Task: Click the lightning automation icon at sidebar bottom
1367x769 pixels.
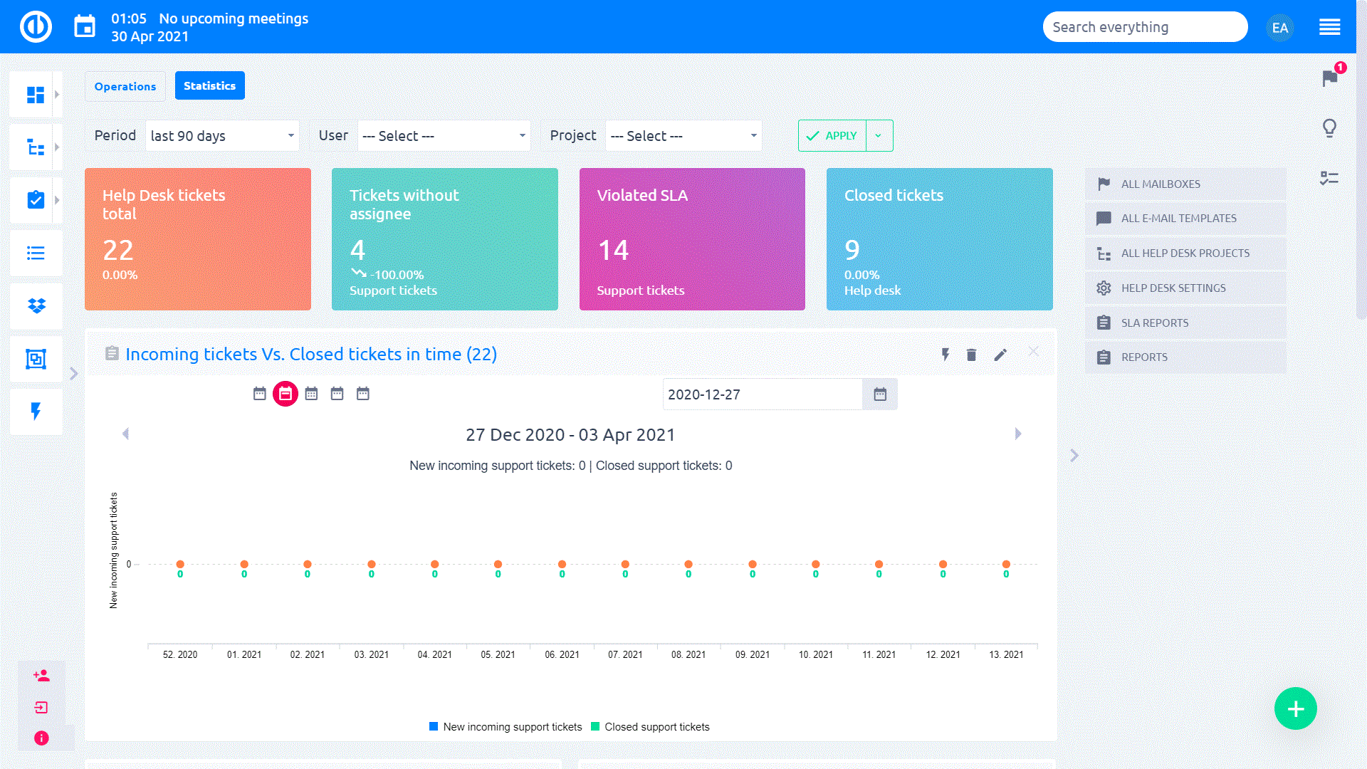Action: pos(36,412)
